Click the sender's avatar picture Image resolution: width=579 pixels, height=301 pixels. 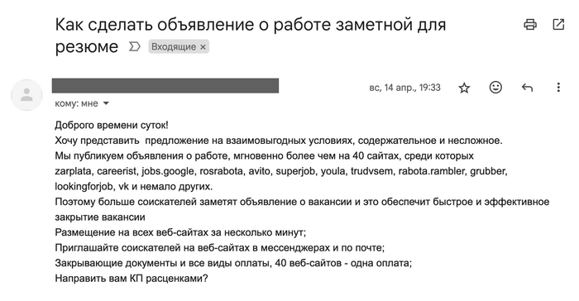coord(26,95)
